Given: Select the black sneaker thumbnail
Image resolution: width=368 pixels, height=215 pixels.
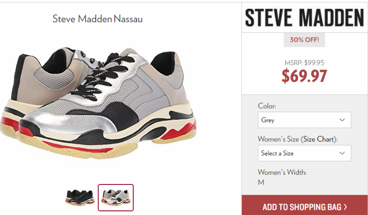Looking at the screenshot, I should [80, 197].
